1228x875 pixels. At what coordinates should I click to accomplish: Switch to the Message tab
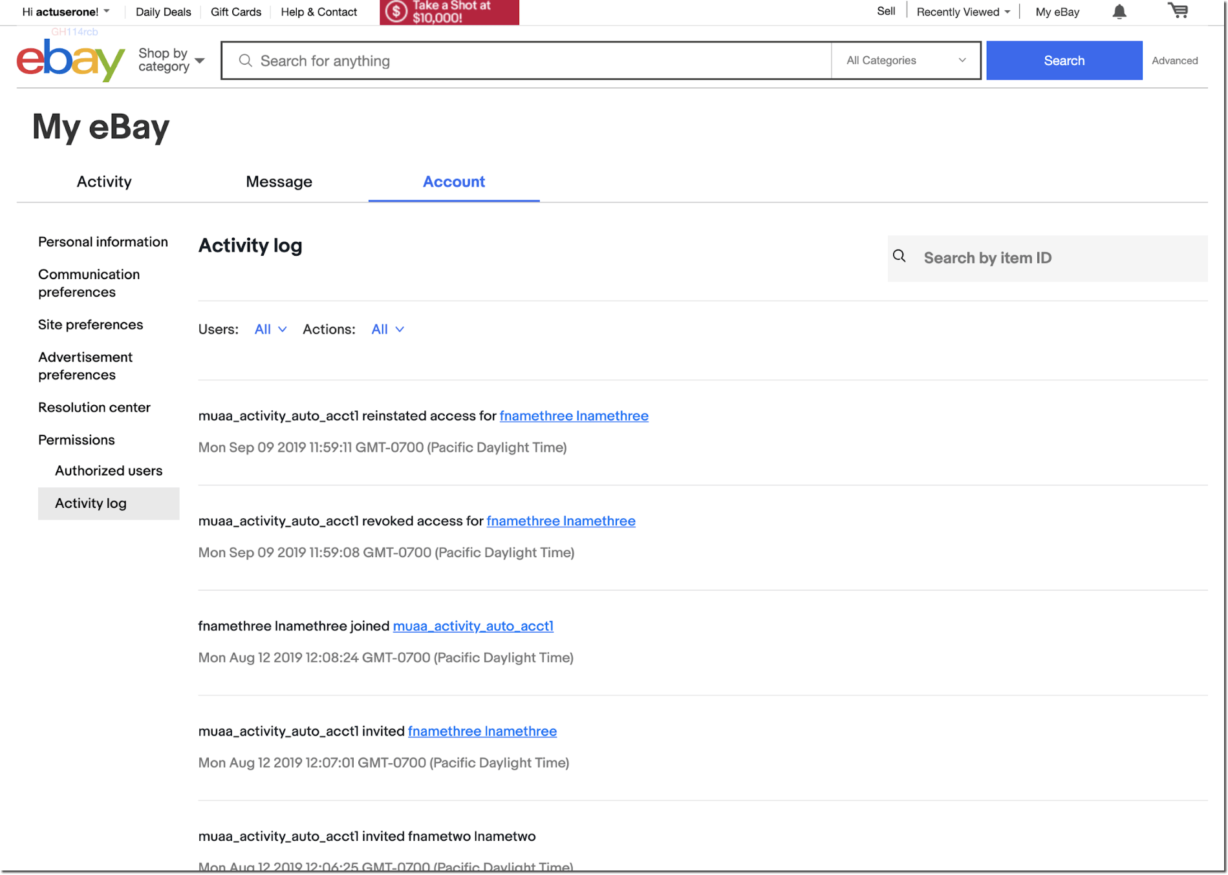click(x=279, y=182)
